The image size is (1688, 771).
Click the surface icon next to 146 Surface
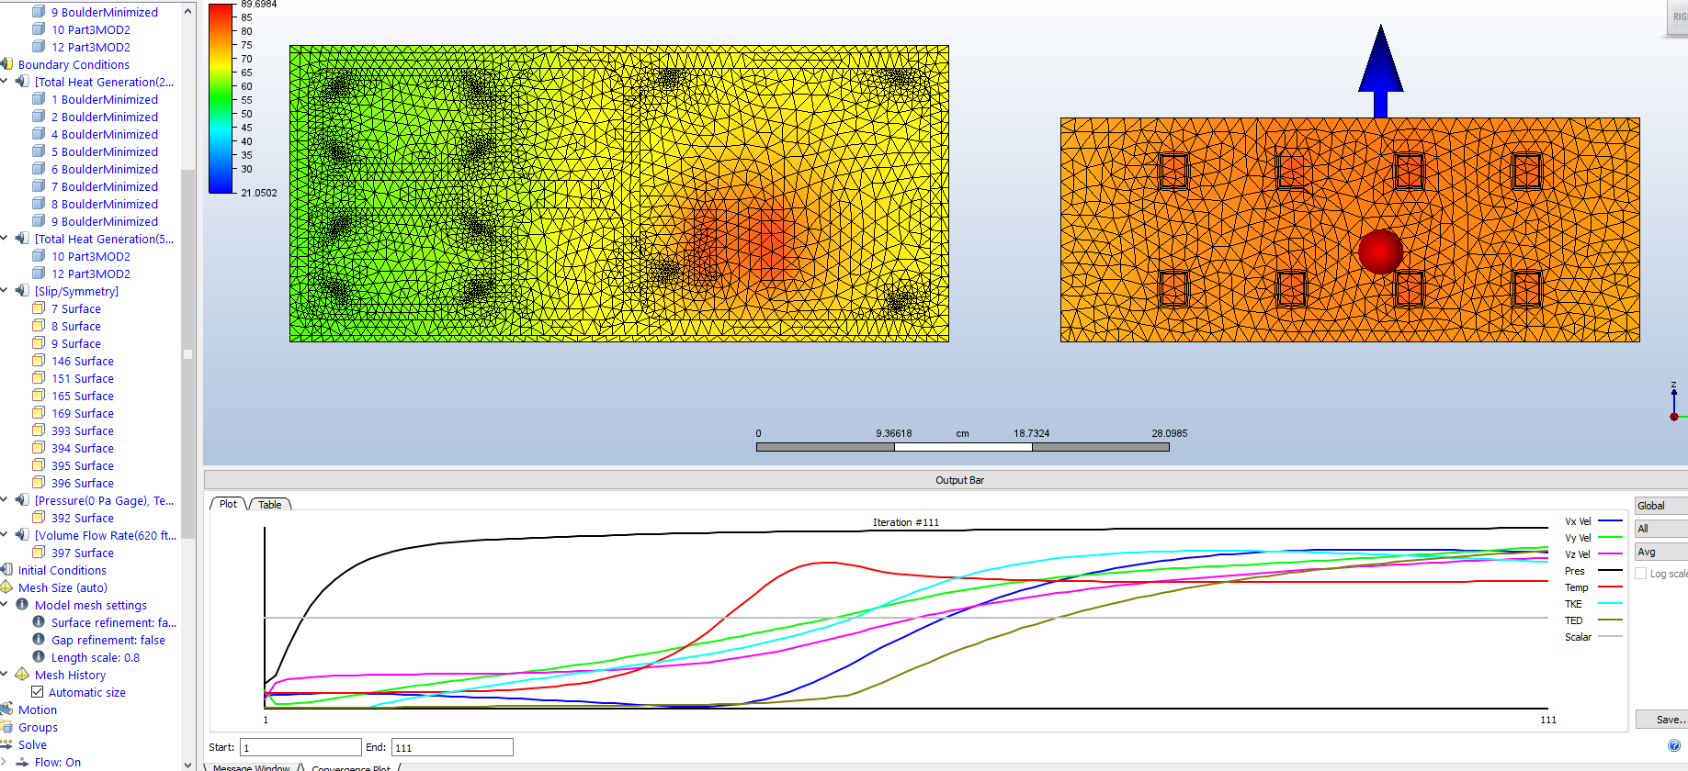(39, 361)
